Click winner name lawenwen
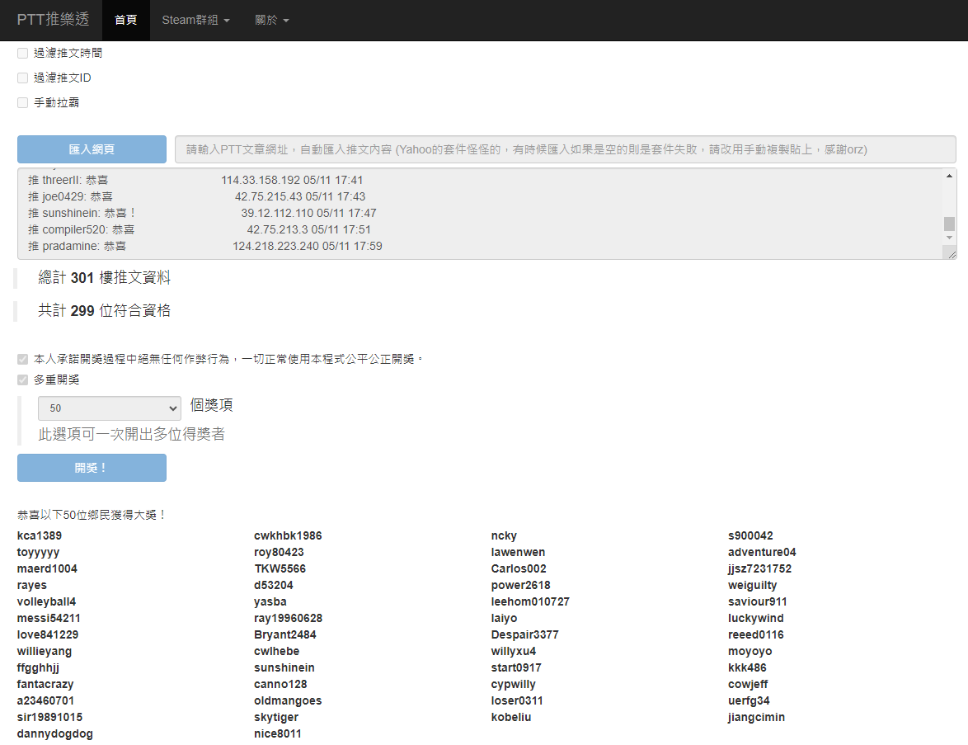 click(518, 552)
